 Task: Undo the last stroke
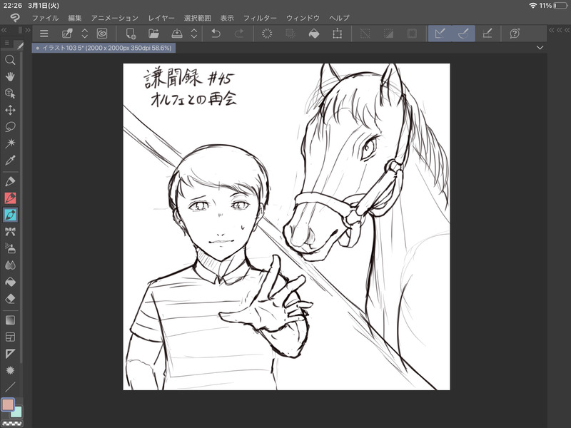tap(216, 34)
